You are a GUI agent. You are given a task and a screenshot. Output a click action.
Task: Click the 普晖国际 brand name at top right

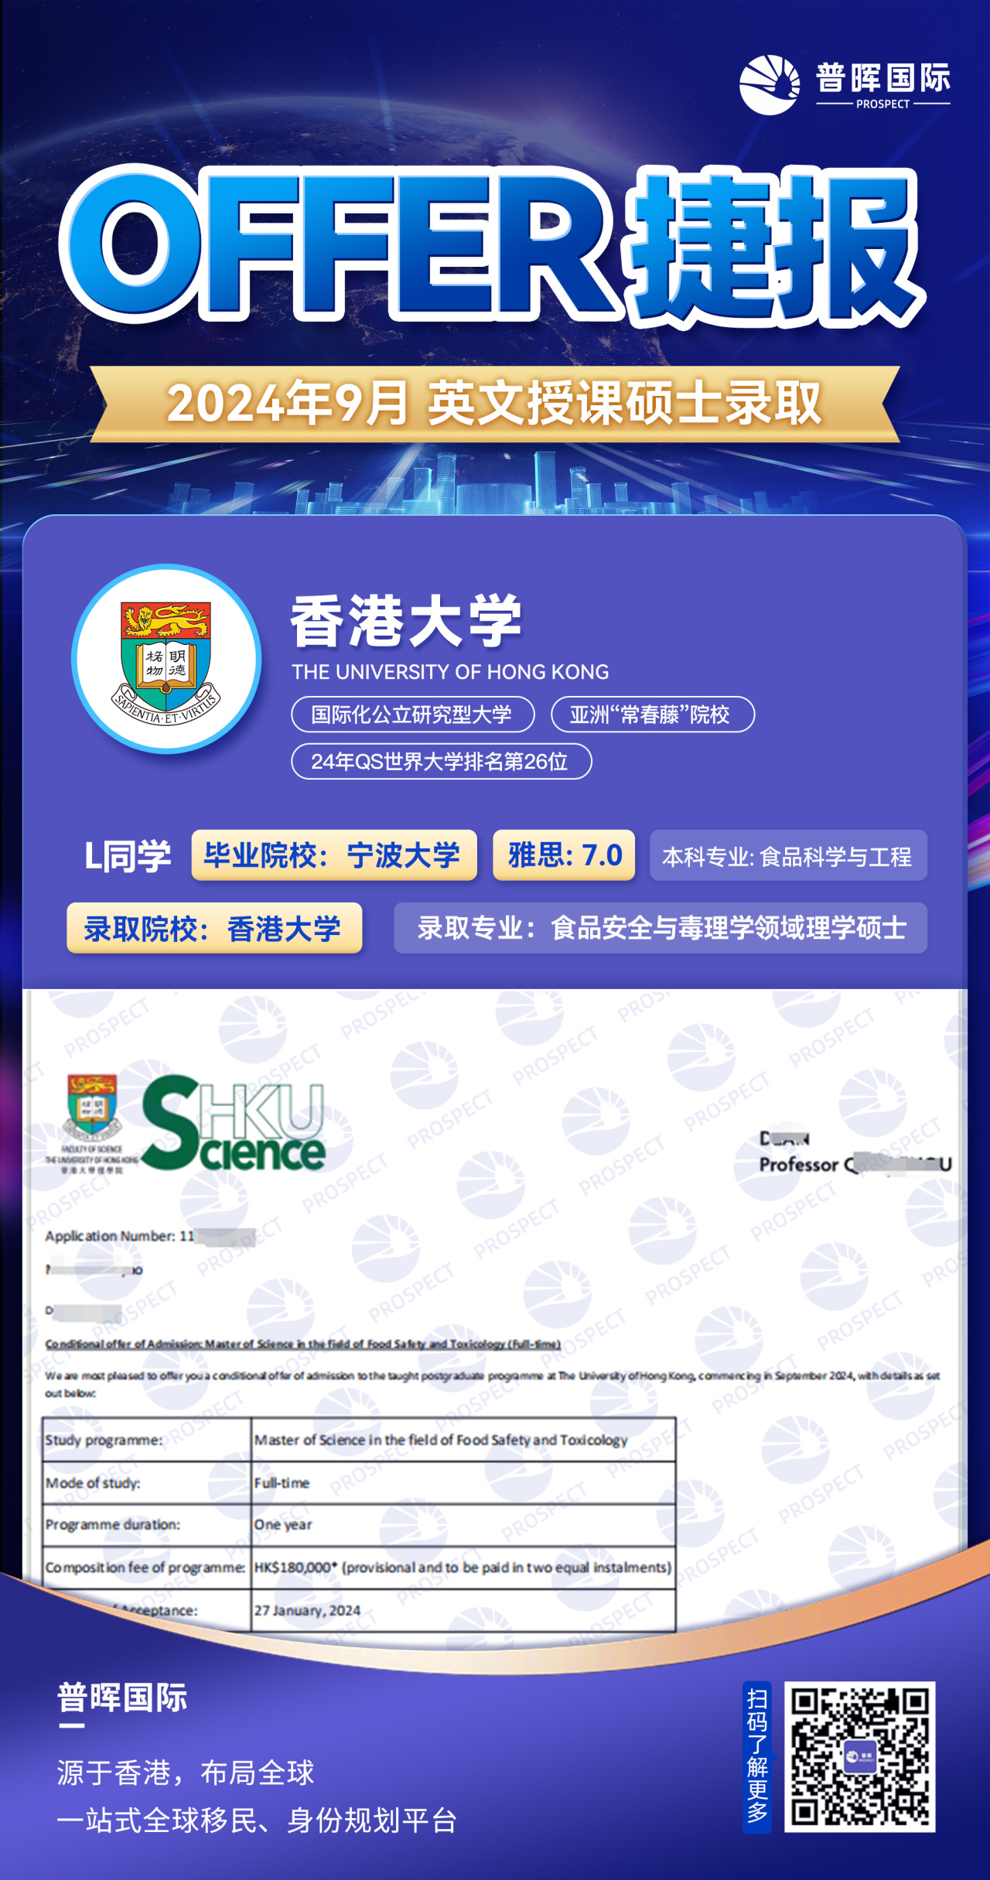pos(883,77)
